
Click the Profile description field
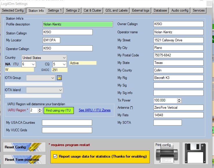click(78, 24)
